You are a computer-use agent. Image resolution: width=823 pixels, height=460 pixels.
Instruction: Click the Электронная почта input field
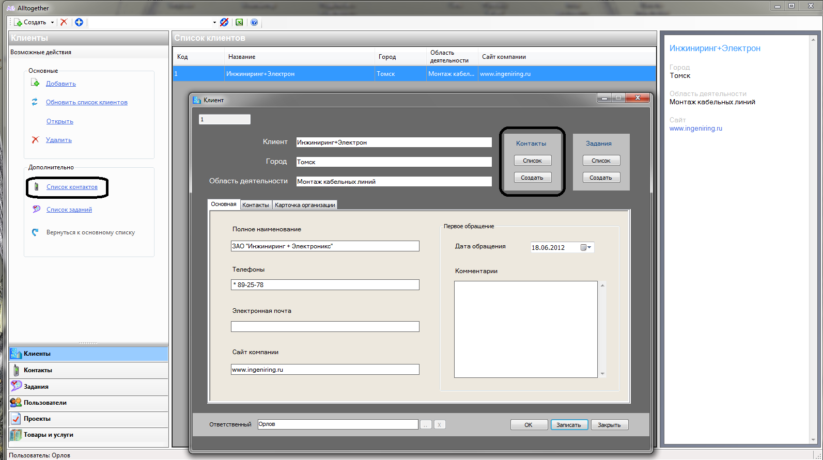tap(325, 326)
